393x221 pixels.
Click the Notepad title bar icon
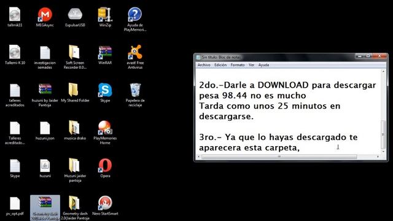pos(198,57)
